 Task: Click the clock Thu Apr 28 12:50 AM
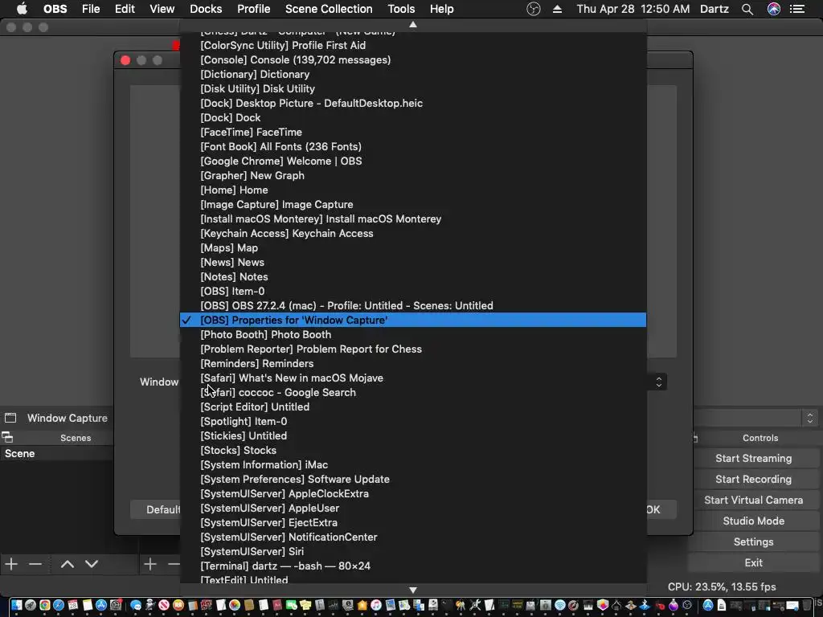point(633,9)
